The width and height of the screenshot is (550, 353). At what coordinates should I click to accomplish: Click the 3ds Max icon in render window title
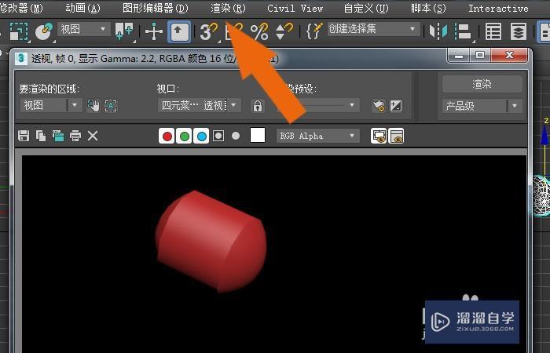point(21,59)
